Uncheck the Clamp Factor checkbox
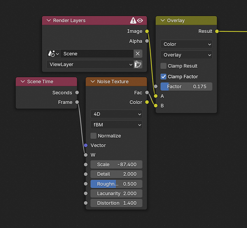The width and height of the screenshot is (247, 228). [x=163, y=77]
